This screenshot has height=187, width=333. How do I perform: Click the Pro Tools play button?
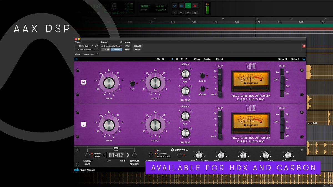188,5
